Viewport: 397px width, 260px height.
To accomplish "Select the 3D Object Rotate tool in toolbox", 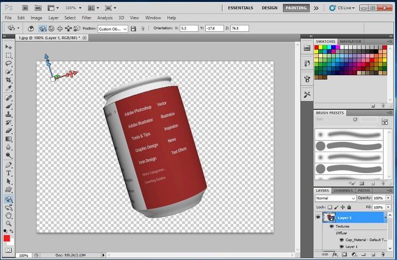I will (9, 199).
